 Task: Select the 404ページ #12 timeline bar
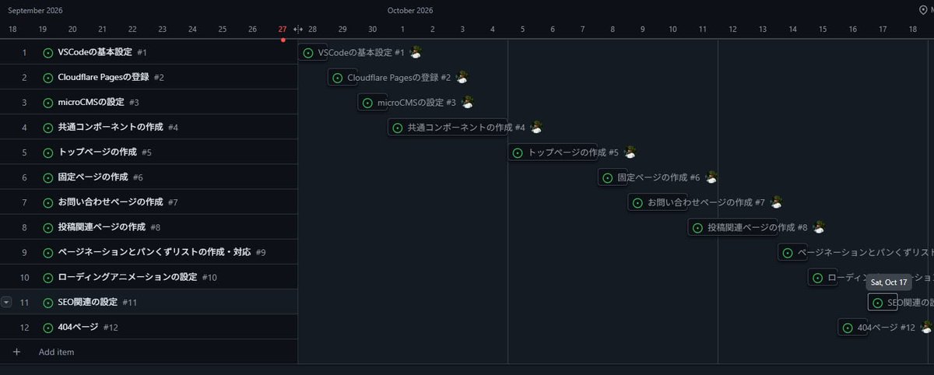(852, 328)
